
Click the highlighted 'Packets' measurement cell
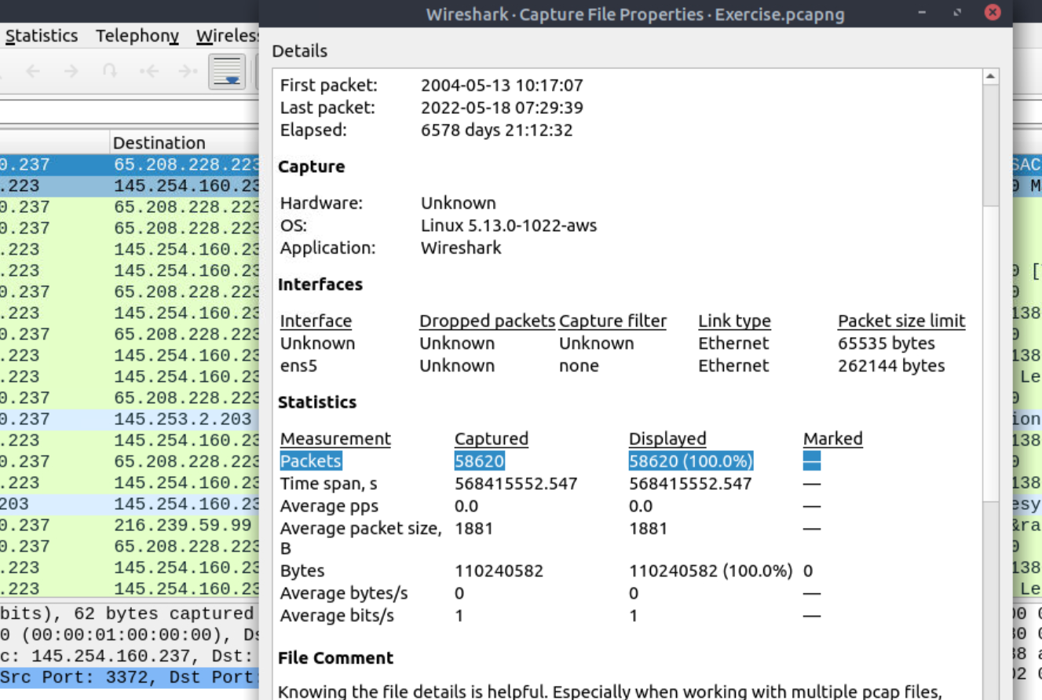311,461
